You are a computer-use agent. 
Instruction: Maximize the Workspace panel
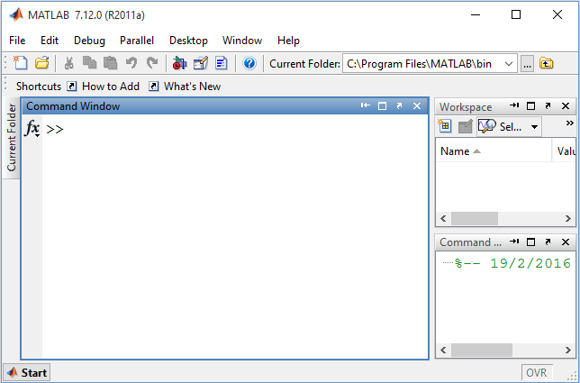[530, 106]
